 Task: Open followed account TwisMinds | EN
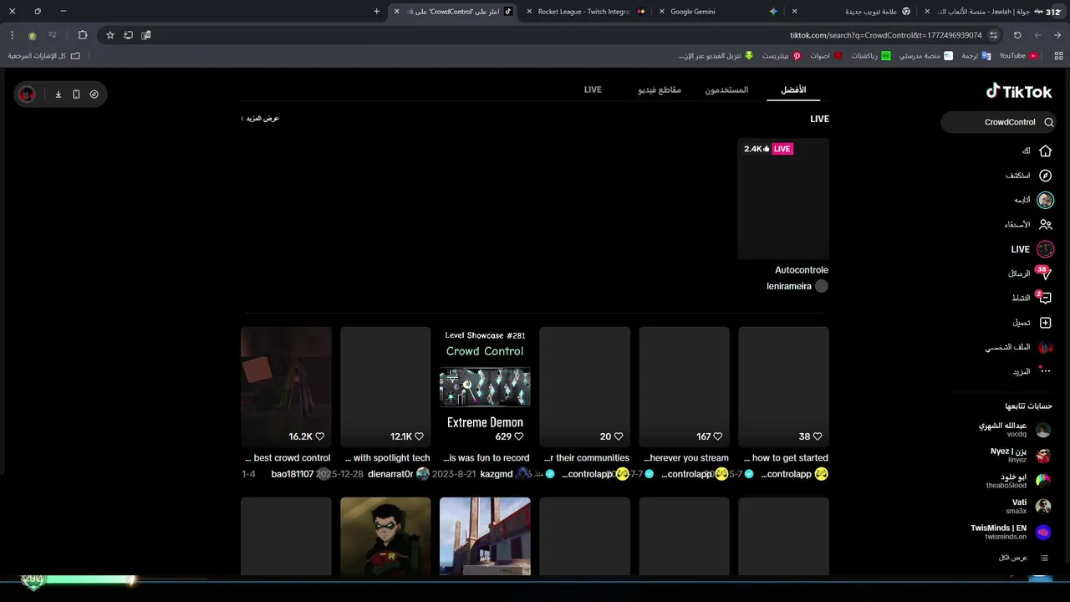(x=1011, y=532)
